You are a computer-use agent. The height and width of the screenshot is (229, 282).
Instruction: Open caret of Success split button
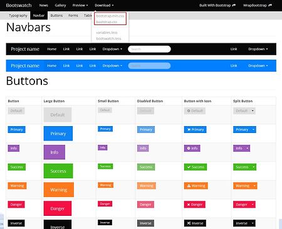pos(254,167)
